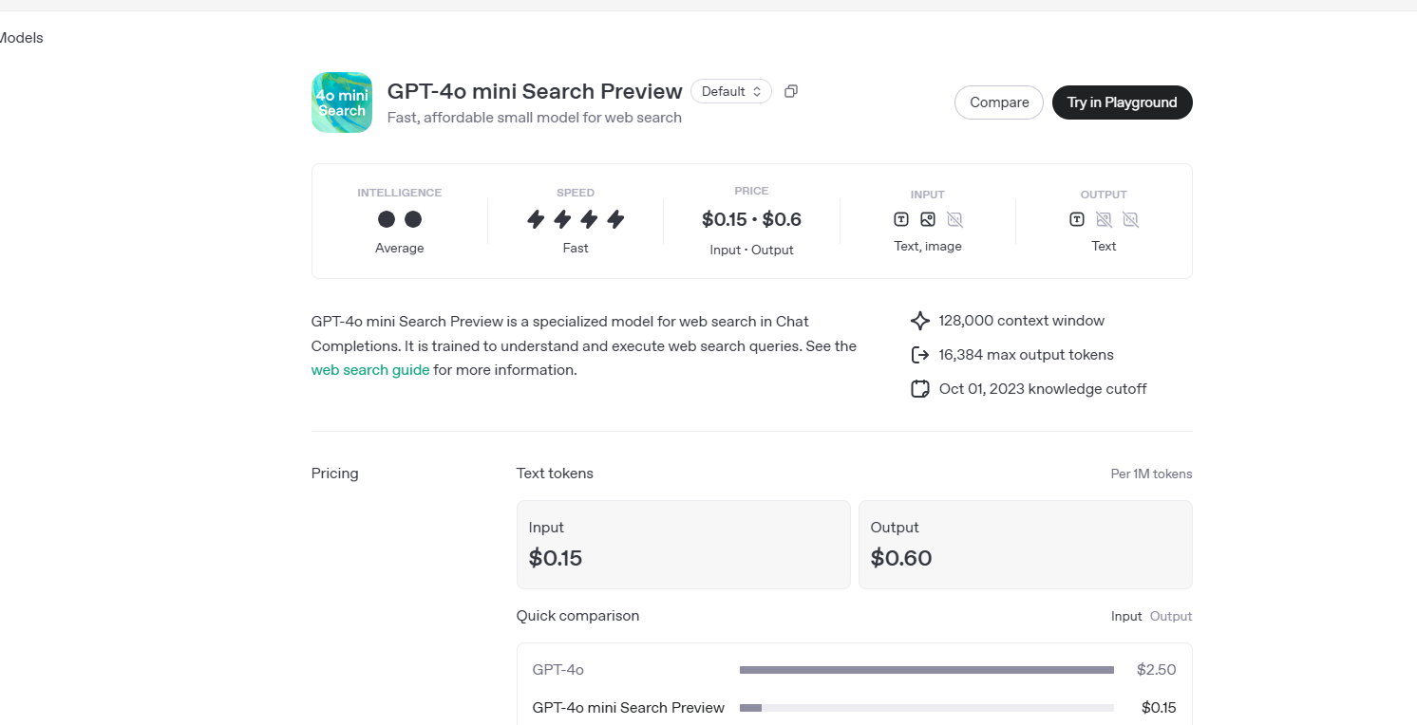Click the speed lightning bolts rating
Viewport: 1417px width, 725px height.
coord(576,220)
